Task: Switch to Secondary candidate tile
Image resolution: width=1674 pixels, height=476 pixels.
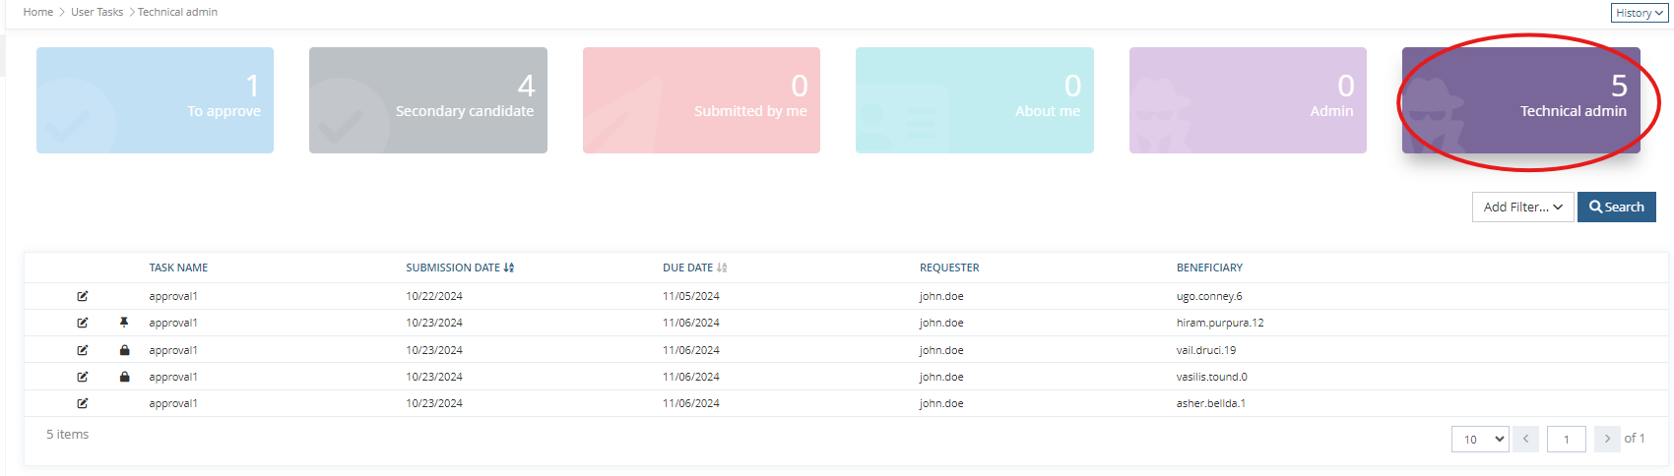Action: coord(427,100)
